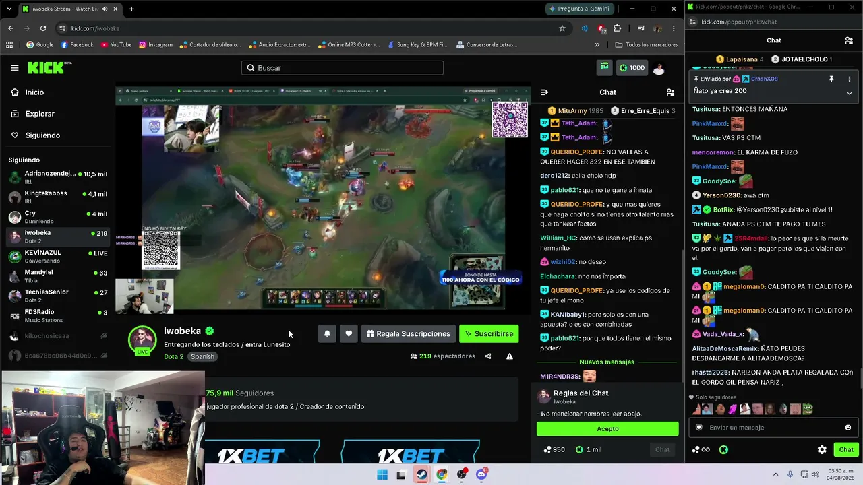Jump to Nuevos mensajes in main chat

click(x=607, y=362)
